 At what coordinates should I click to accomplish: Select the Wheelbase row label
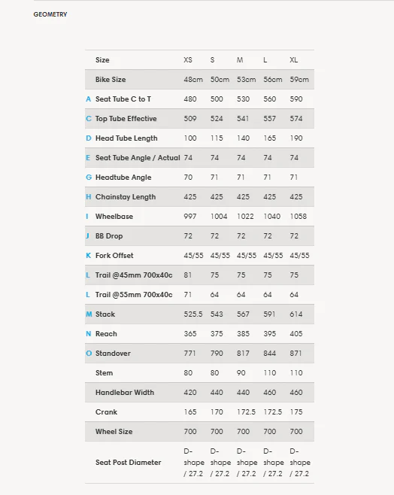pos(114,217)
